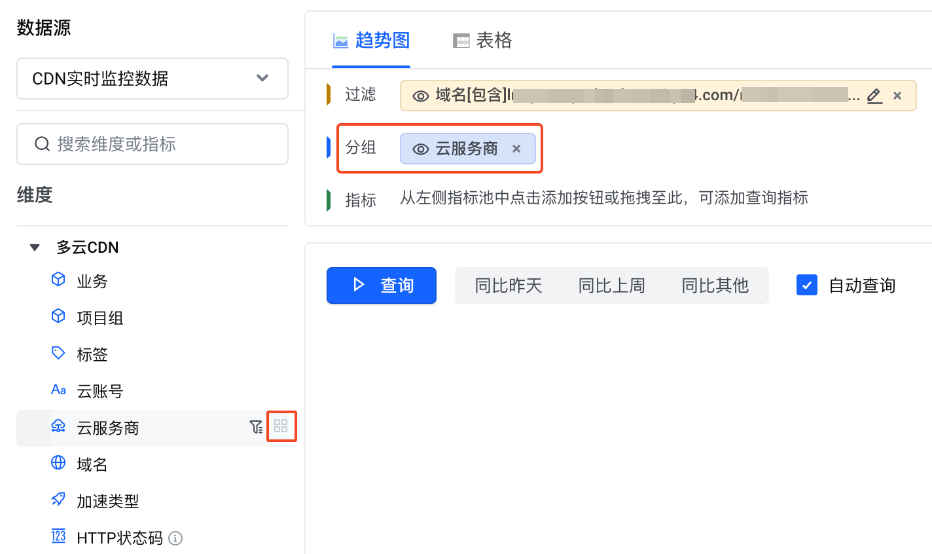Click the 指标 placeholder hint text
The width and height of the screenshot is (932, 554).
pyautogui.click(x=604, y=198)
